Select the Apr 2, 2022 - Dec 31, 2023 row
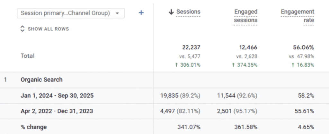Screen dimensions: 329x134 [x=57, y=111]
